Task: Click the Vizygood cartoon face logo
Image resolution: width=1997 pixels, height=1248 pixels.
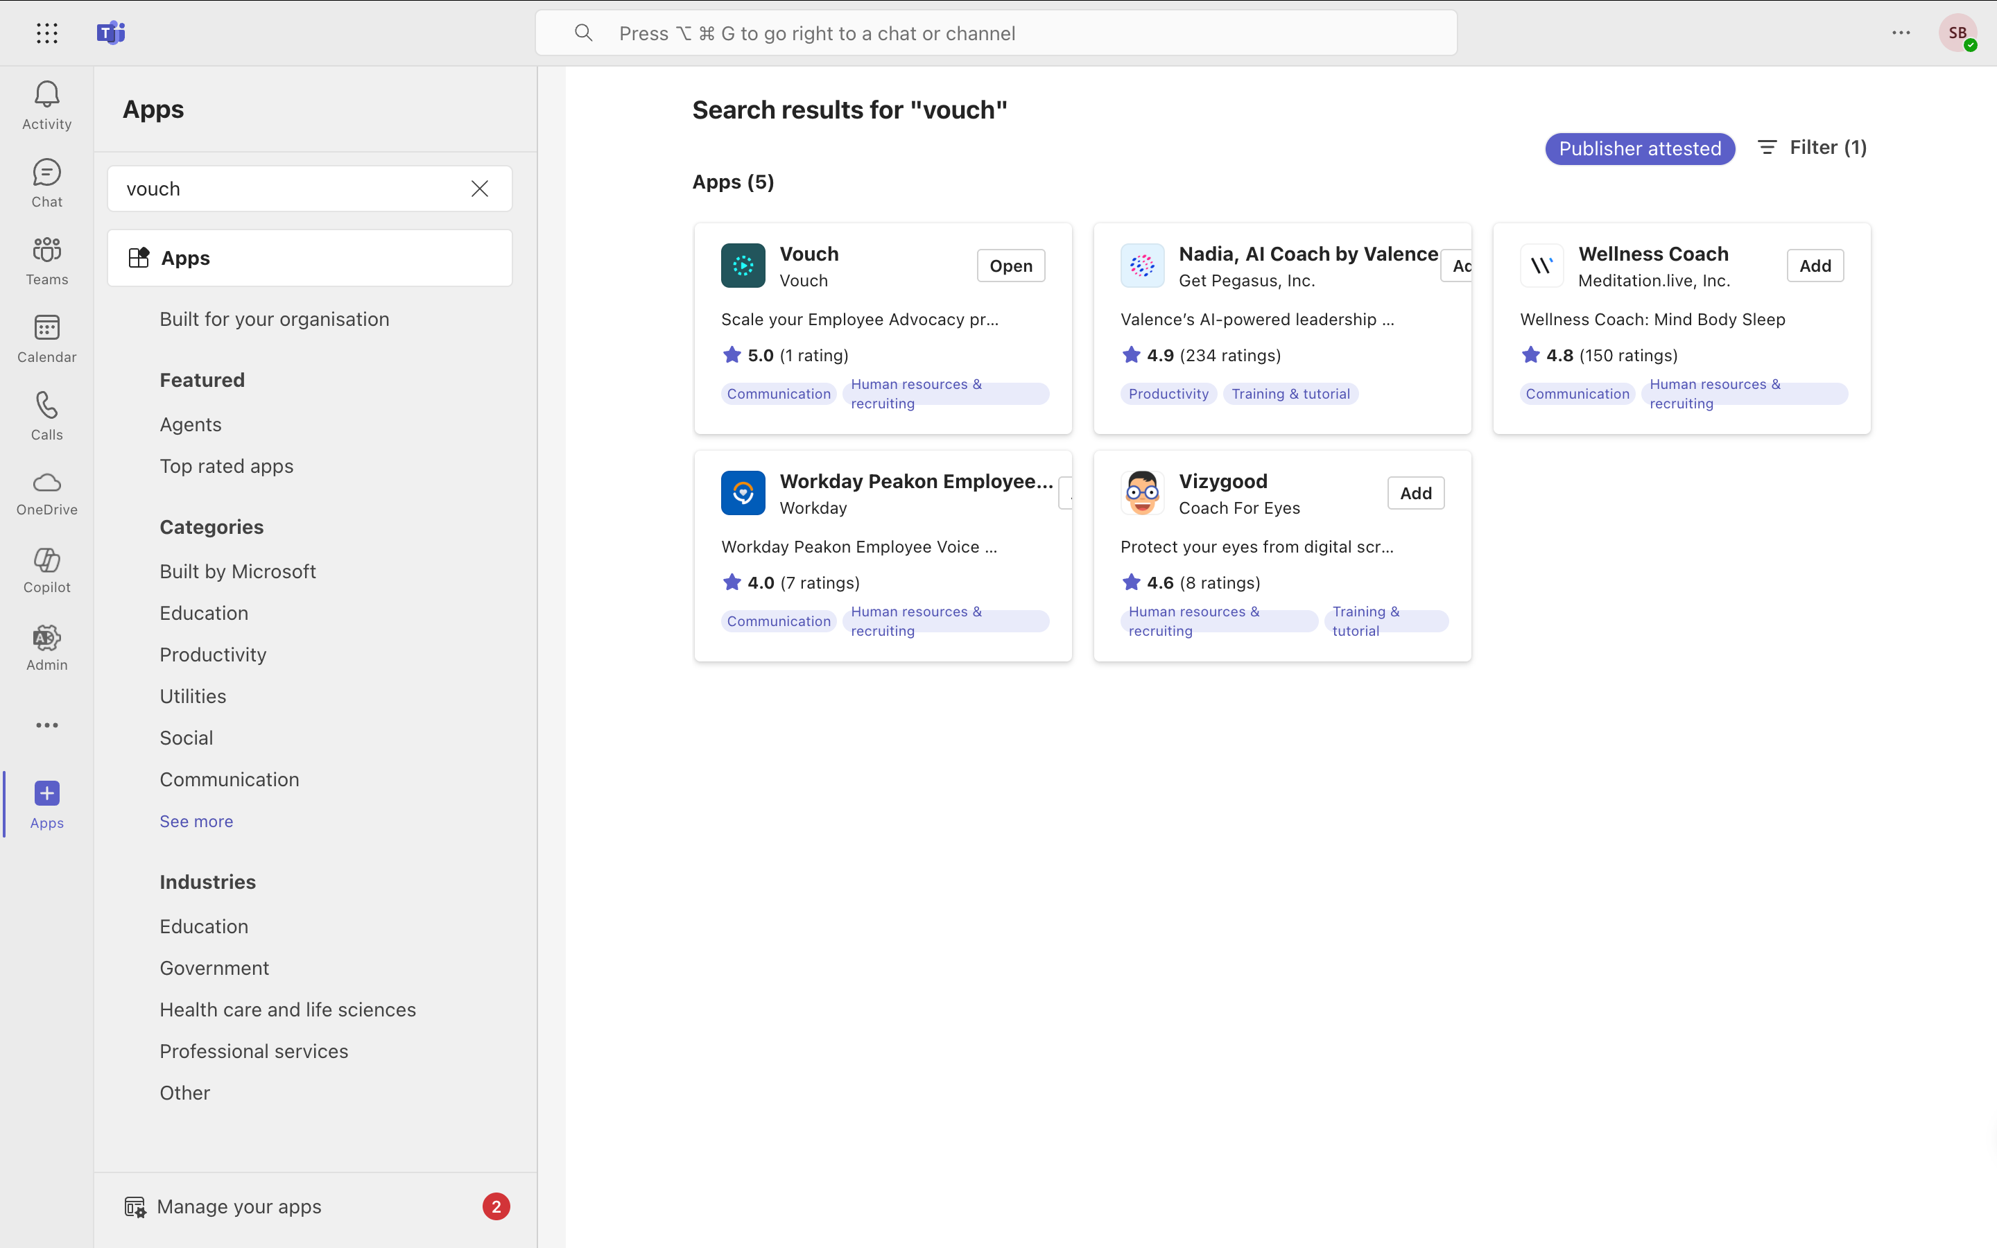Action: tap(1142, 493)
